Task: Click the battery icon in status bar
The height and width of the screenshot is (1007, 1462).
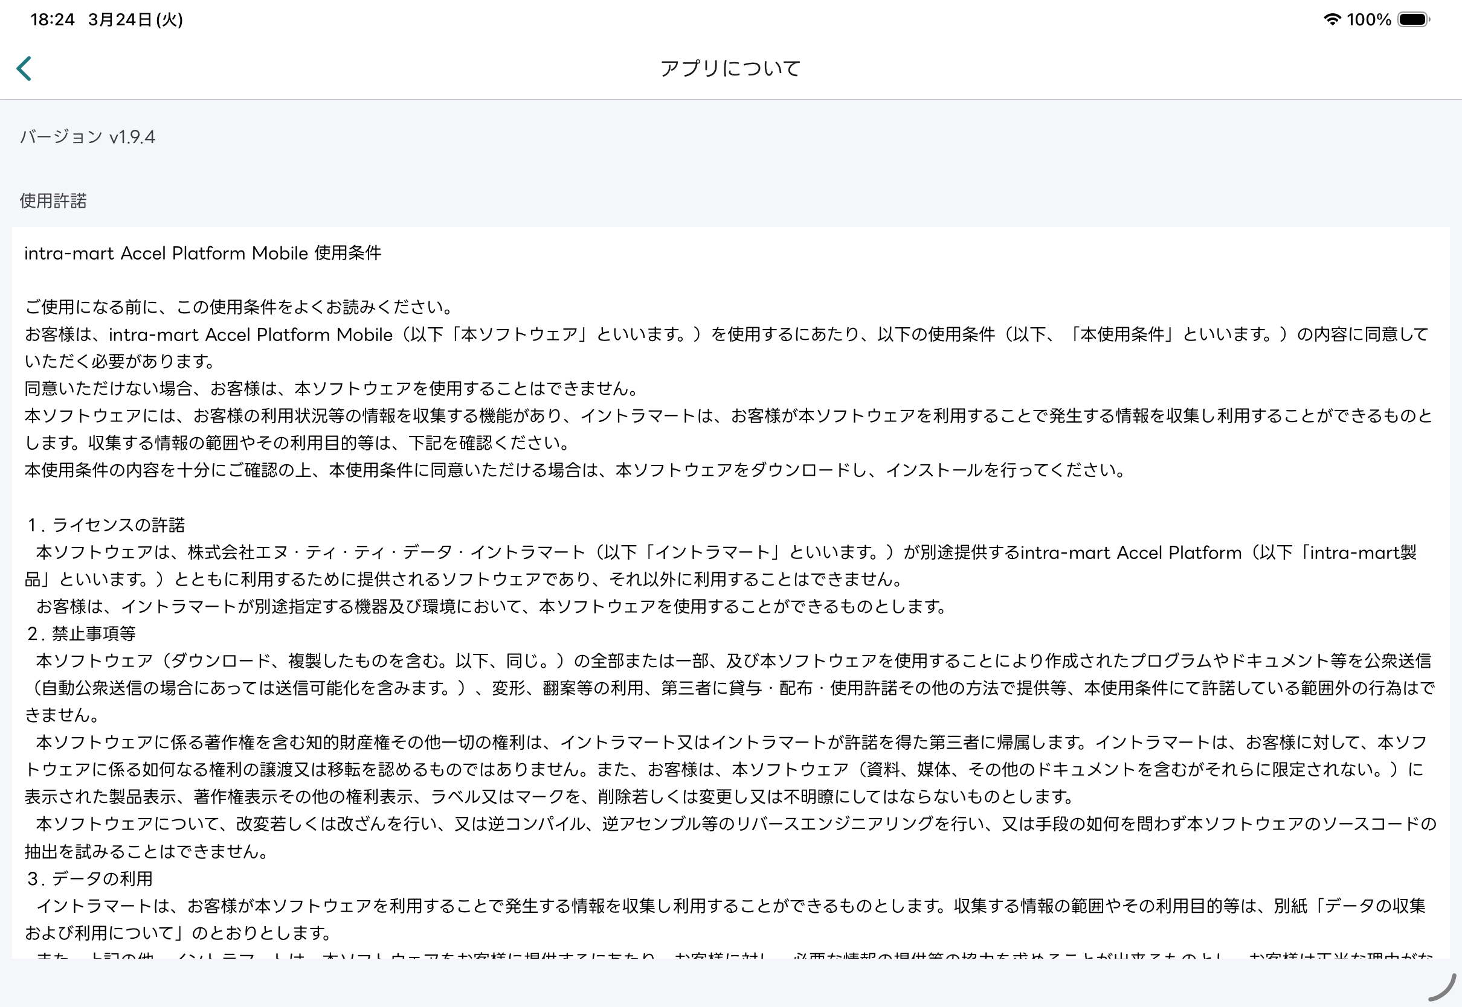Action: pos(1412,19)
